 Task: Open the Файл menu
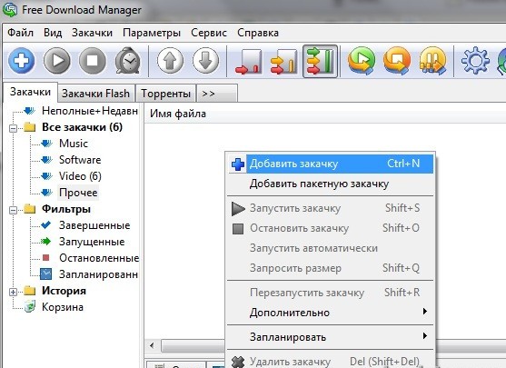pyautogui.click(x=20, y=33)
